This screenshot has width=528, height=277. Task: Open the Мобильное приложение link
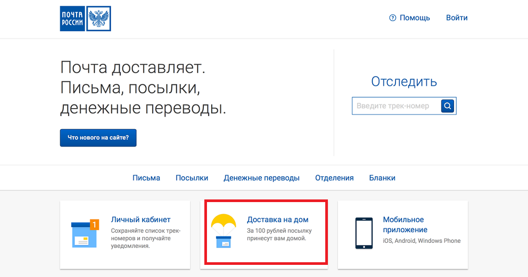pyautogui.click(x=404, y=224)
